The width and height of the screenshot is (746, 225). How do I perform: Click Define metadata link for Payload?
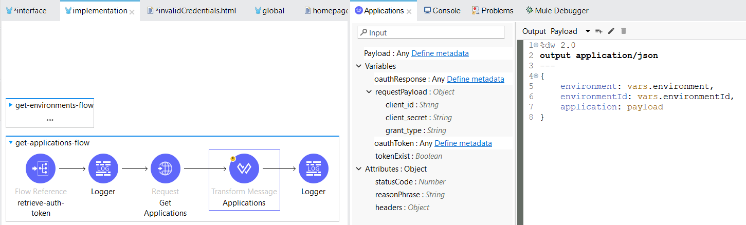440,53
